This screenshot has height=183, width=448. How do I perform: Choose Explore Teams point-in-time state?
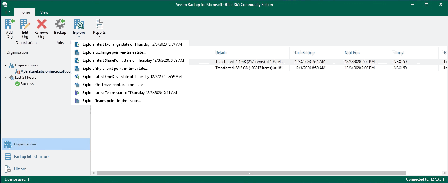(130, 101)
